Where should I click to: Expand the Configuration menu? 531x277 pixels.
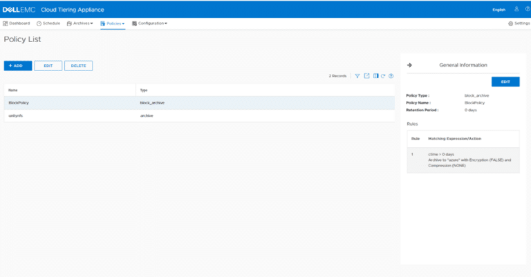coord(149,23)
